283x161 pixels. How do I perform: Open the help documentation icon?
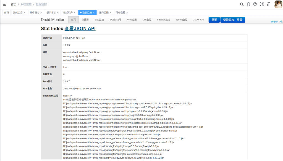pos(255,4)
